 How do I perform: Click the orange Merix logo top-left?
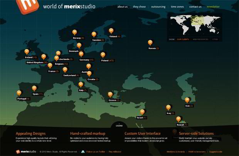(27, 5)
